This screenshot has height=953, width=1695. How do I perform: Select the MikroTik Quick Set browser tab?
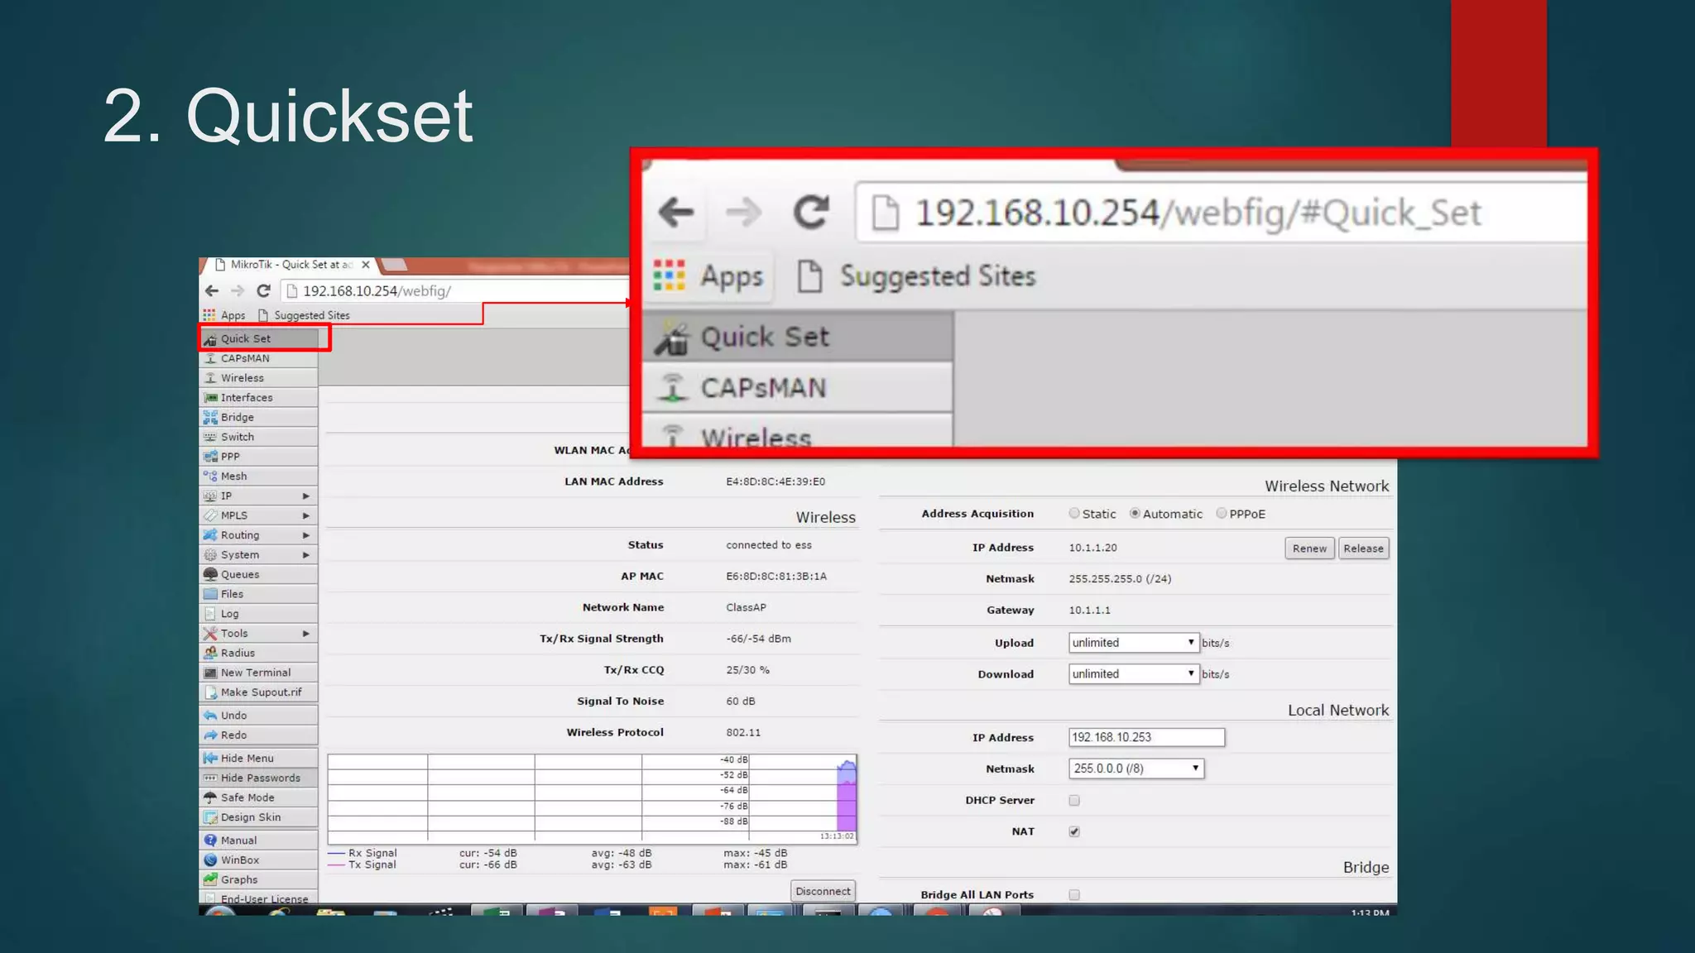point(290,265)
